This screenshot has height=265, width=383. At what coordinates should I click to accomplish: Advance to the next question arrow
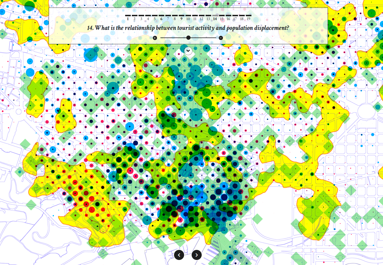tap(197, 255)
